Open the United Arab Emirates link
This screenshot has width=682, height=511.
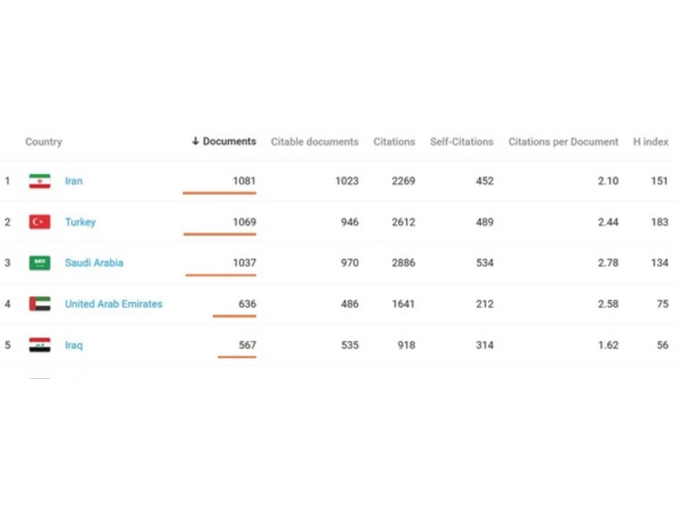114,304
